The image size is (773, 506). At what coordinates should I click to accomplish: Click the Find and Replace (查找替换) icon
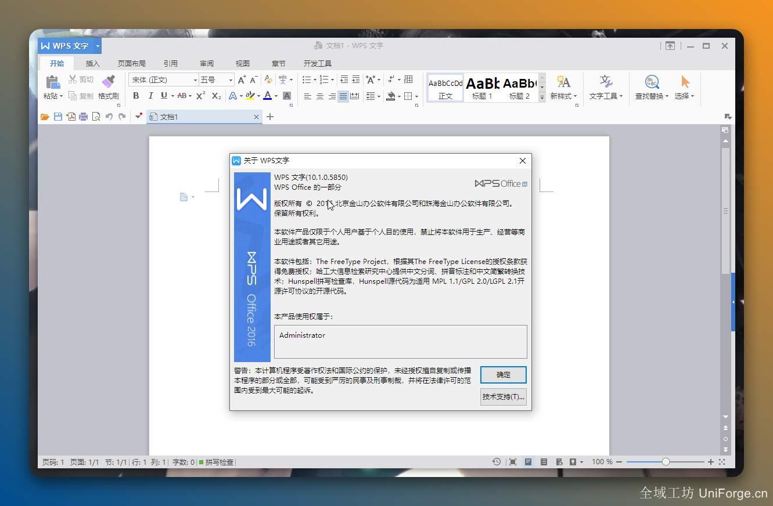[652, 81]
